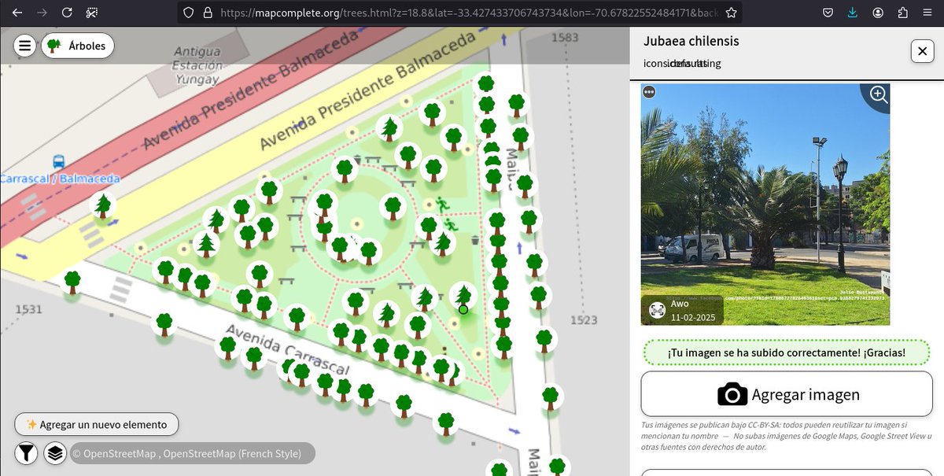The height and width of the screenshot is (476, 944).
Task: Click the browser forward arrow
Action: point(42,13)
